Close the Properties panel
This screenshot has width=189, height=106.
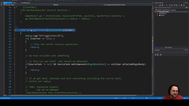click(x=187, y=50)
